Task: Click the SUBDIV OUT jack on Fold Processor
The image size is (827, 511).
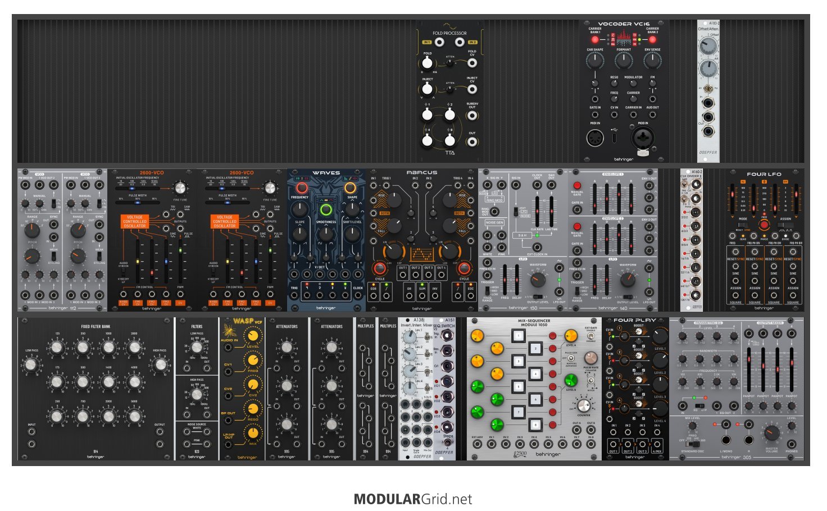Action: (472, 116)
